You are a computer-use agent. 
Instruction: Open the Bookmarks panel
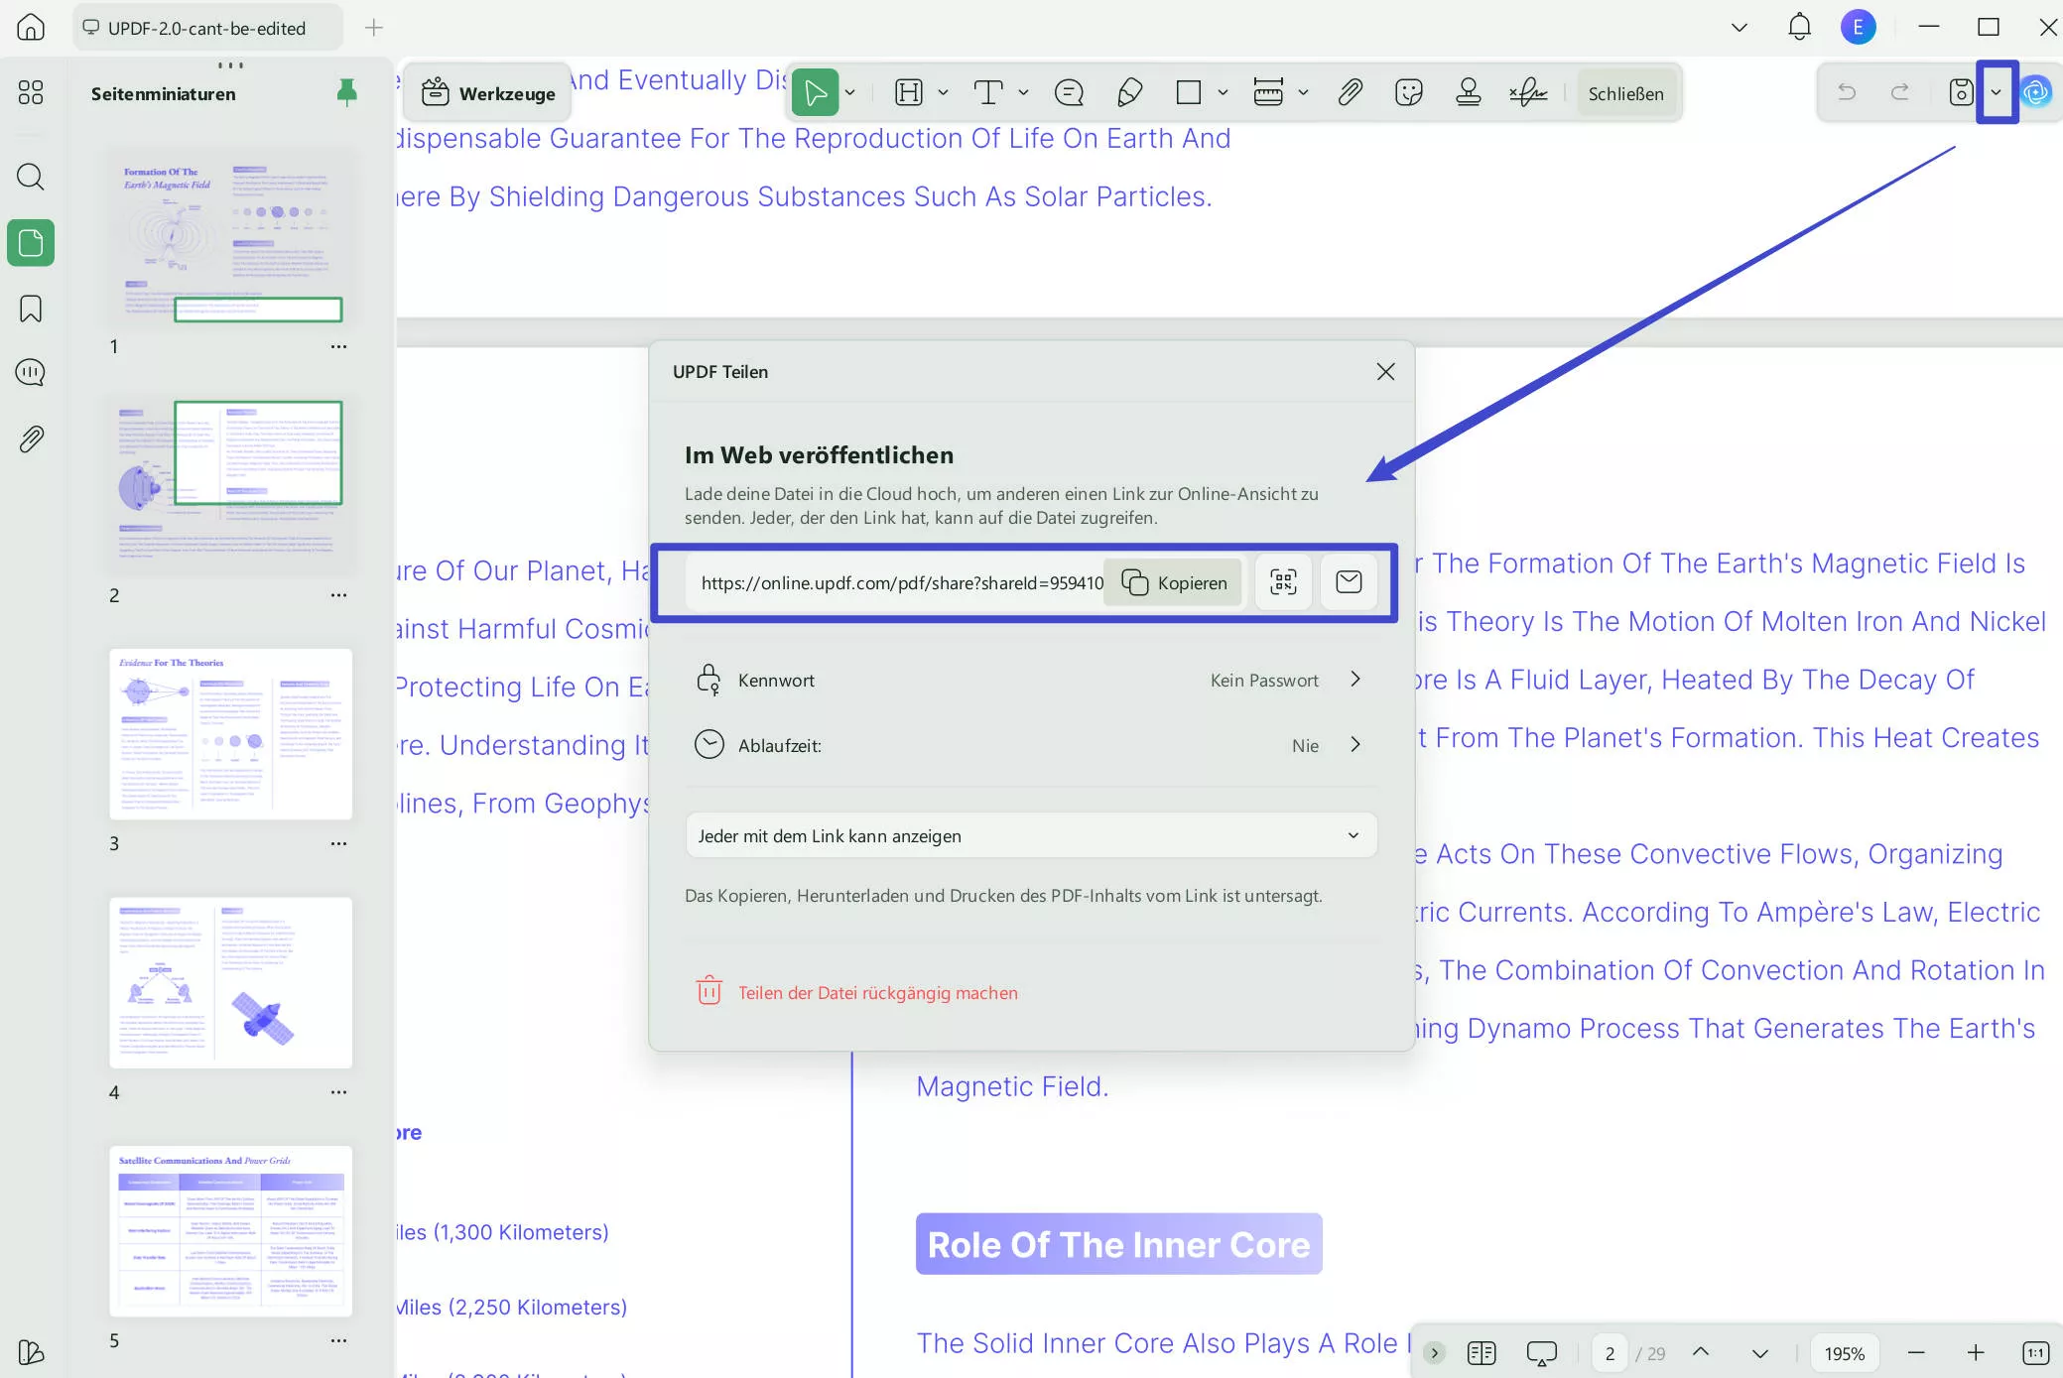(30, 309)
